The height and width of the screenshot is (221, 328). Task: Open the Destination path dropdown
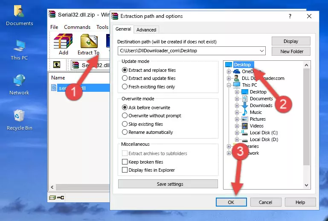point(262,51)
